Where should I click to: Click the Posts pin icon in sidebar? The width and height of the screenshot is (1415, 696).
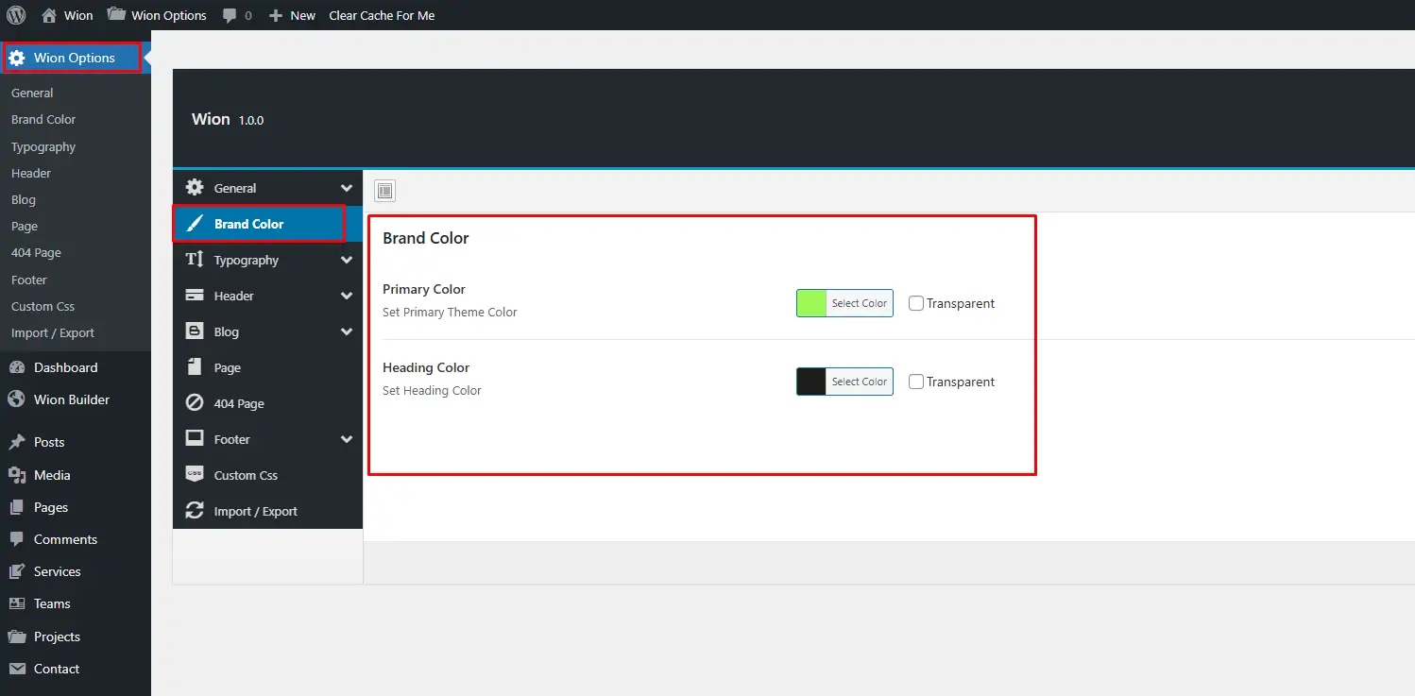coord(16,442)
